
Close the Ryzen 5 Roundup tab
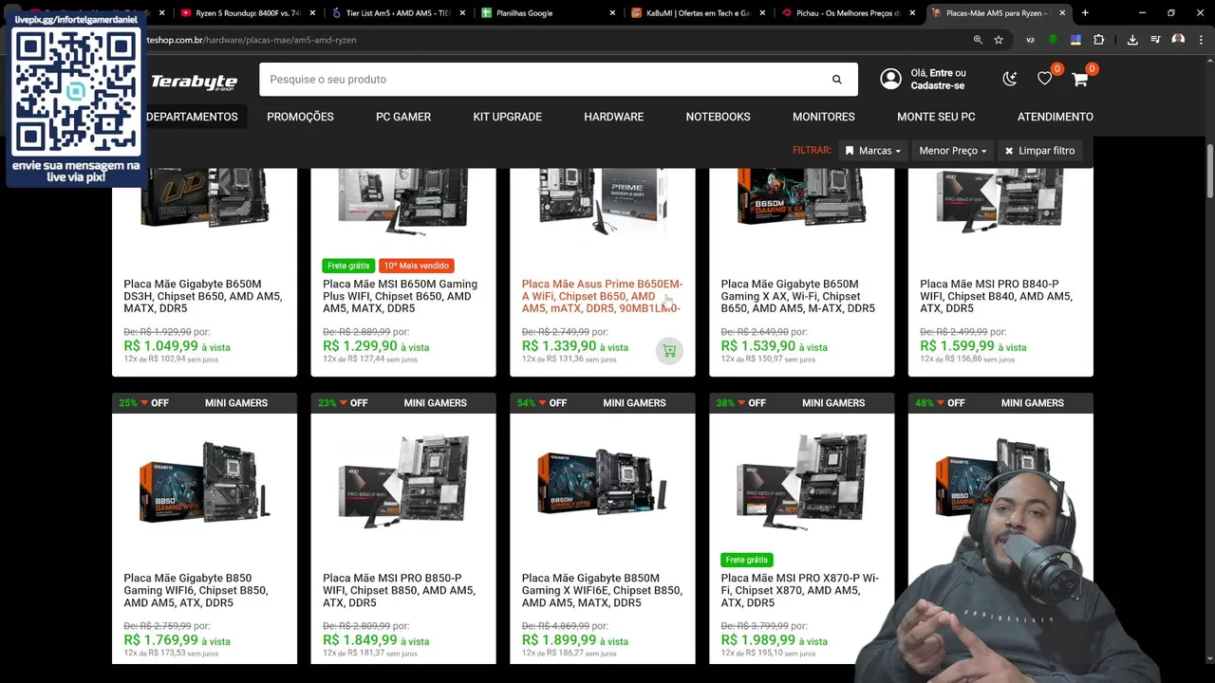312,13
